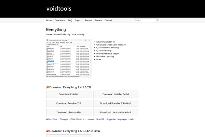Open the More... features link
Viewport: 205px width, 137px height.
[100, 59]
